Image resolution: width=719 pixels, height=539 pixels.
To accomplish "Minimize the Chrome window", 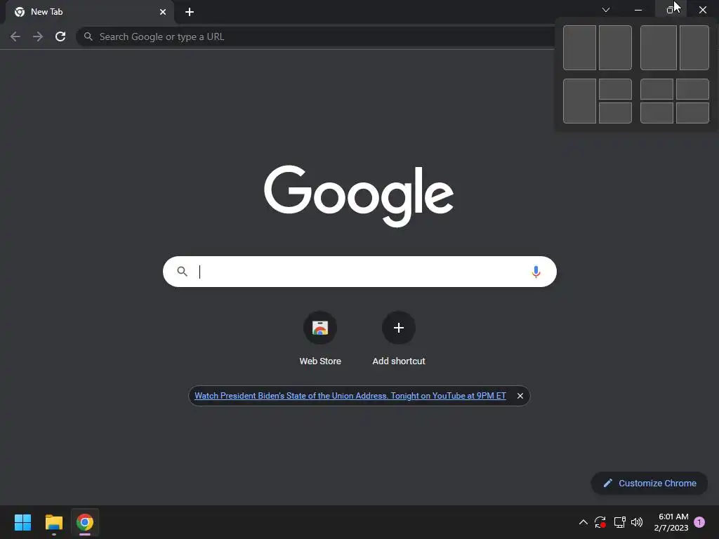I will tap(638, 10).
